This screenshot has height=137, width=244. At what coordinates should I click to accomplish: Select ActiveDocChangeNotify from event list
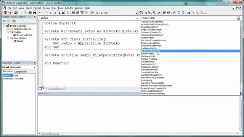click(152, 22)
